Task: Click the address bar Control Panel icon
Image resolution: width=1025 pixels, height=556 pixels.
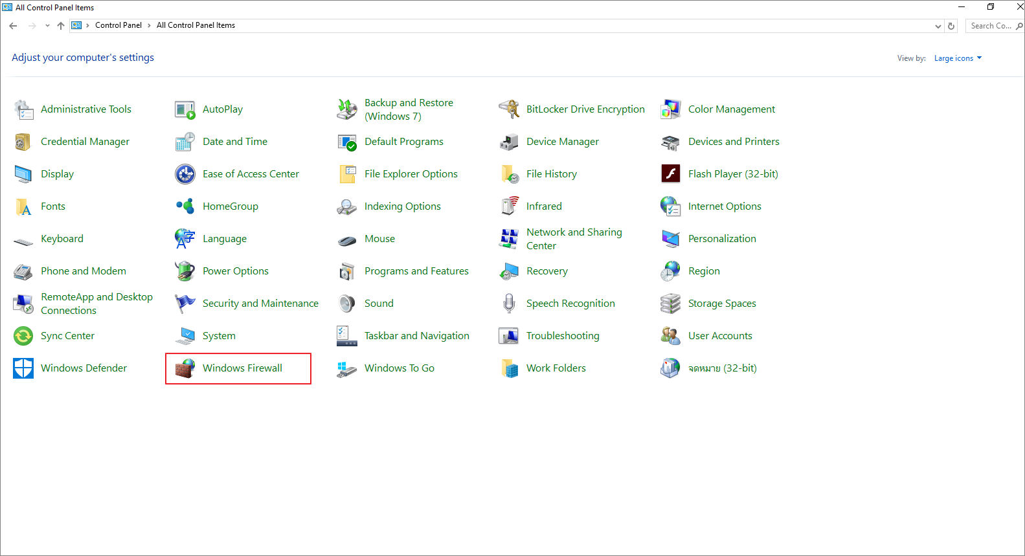Action: click(76, 25)
